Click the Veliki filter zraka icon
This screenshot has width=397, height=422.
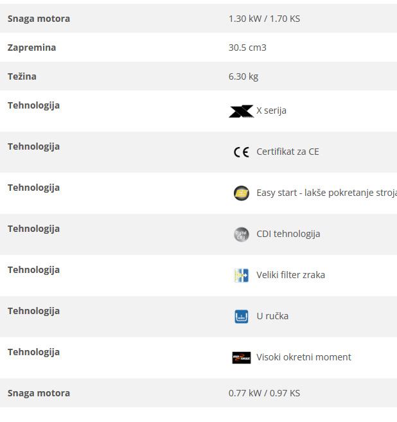241,276
